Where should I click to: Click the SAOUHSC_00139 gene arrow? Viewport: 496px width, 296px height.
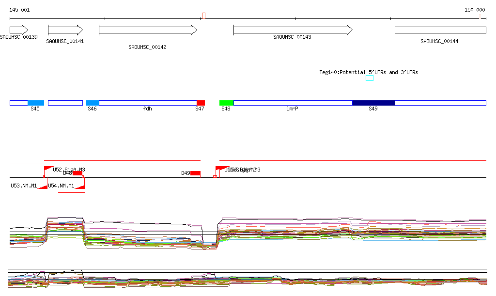19,30
